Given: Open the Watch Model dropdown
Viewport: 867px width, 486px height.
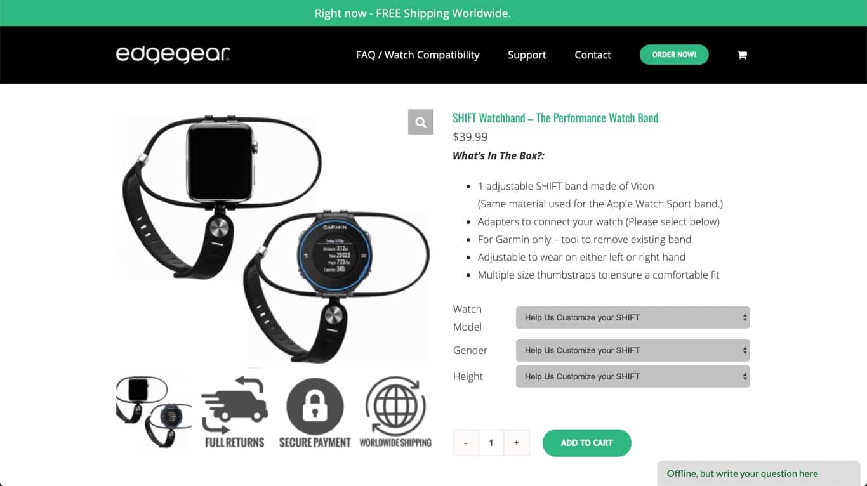Looking at the screenshot, I should coord(633,317).
